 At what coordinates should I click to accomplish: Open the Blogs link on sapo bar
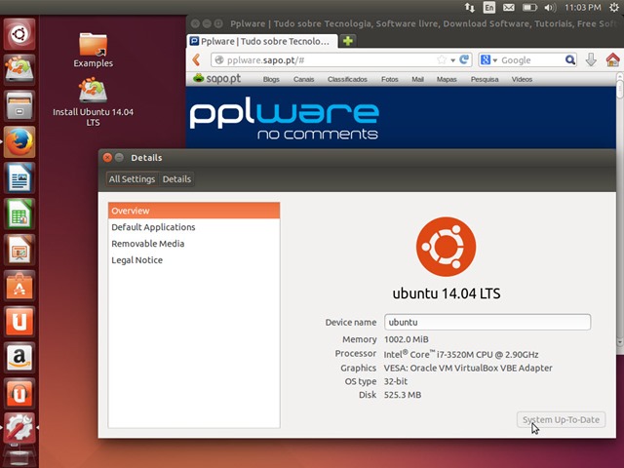271,79
